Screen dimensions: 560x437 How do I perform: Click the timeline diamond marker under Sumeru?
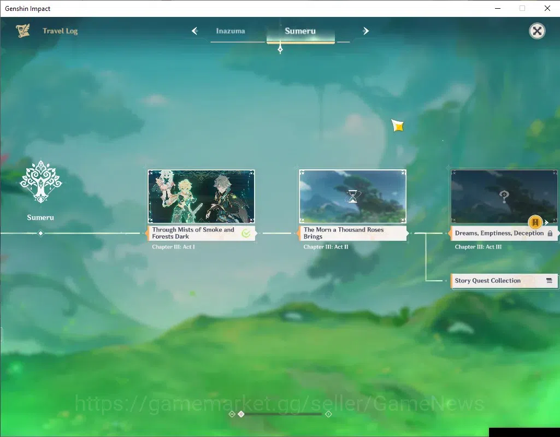41,233
